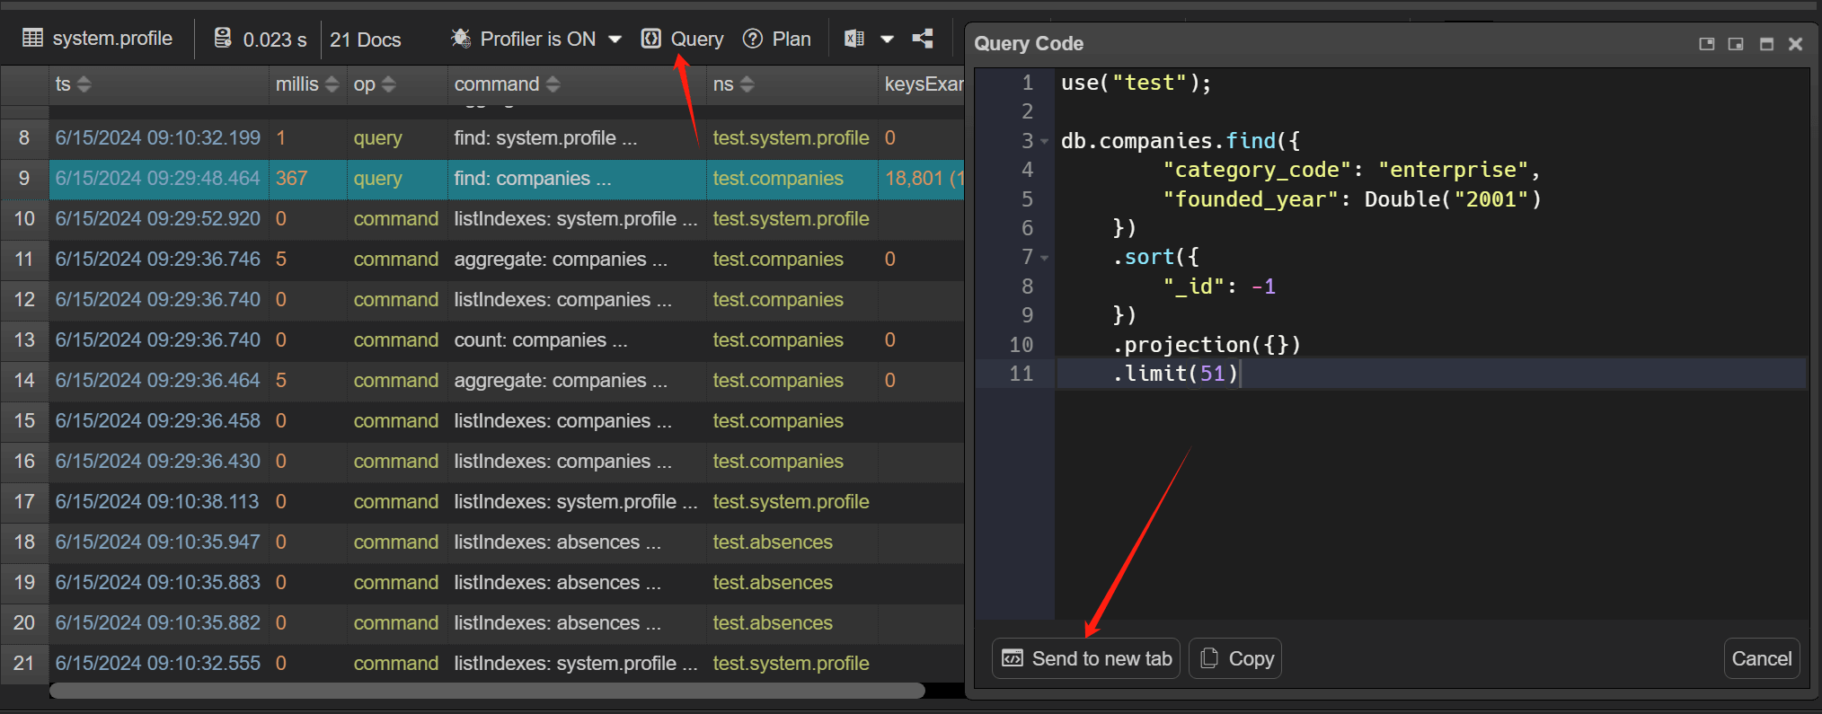Click millis value 5 in row 14
Image resolution: width=1822 pixels, height=714 pixels.
coord(281,380)
